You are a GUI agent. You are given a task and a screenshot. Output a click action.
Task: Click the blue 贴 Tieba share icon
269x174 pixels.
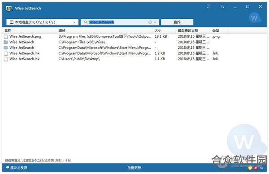pyautogui.click(x=261, y=168)
